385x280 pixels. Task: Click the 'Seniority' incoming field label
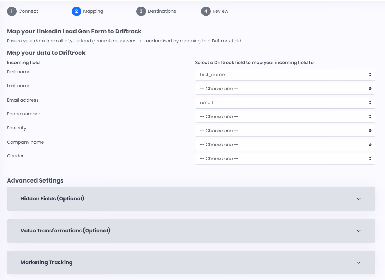17,128
